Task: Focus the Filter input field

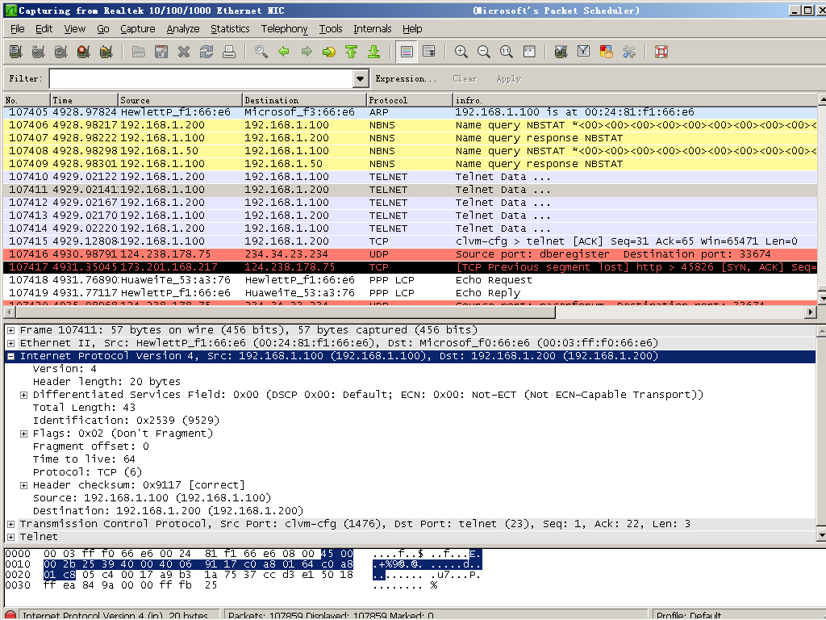Action: click(x=202, y=79)
